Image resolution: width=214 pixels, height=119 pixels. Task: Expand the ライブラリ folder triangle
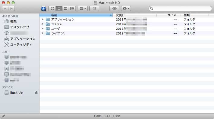click(x=43, y=33)
